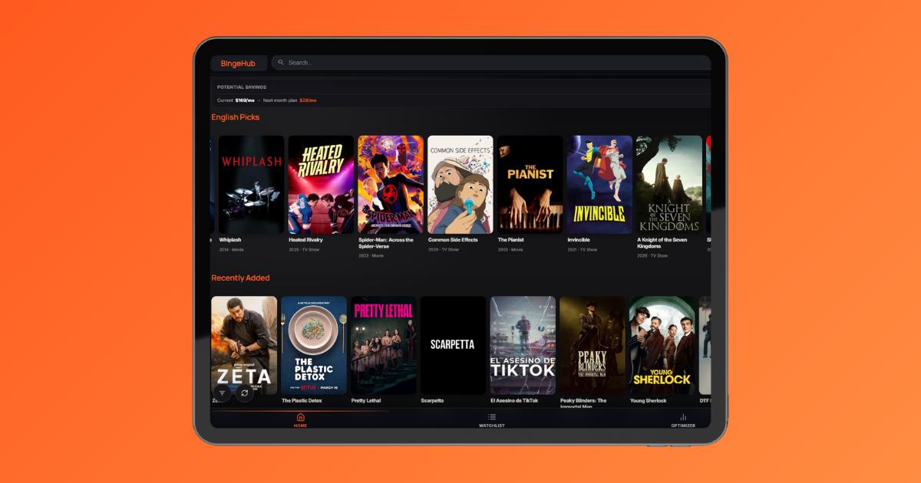Image resolution: width=921 pixels, height=483 pixels.
Task: Select the Spider-Man Across the Spider-Verse poster
Action: pyautogui.click(x=391, y=185)
